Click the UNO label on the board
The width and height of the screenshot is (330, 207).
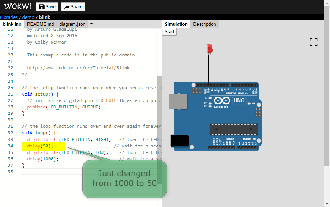click(x=239, y=100)
